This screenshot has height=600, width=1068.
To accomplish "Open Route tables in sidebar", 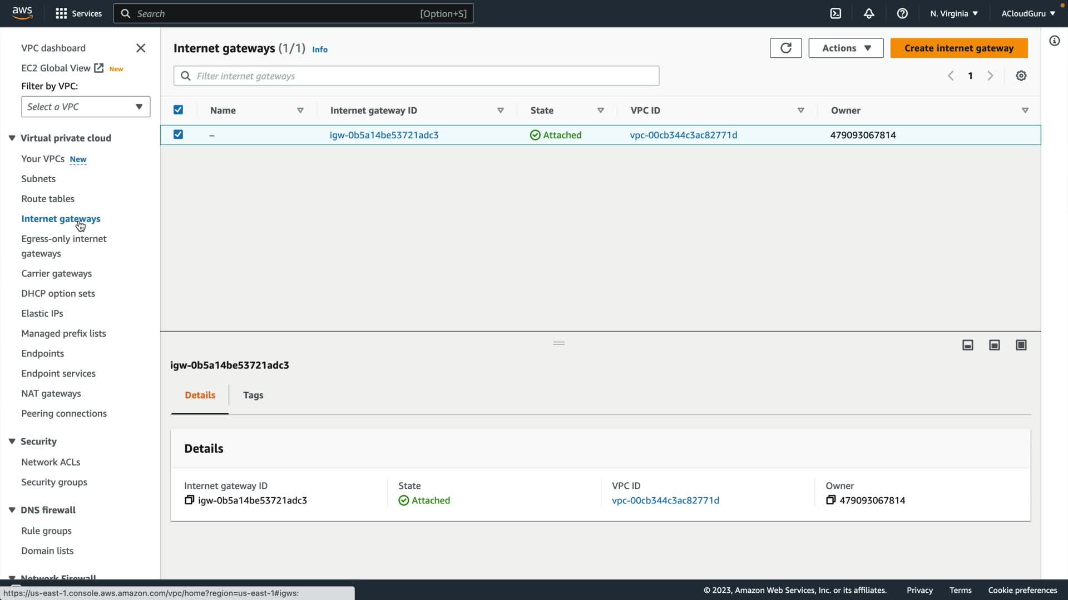I will pos(48,198).
